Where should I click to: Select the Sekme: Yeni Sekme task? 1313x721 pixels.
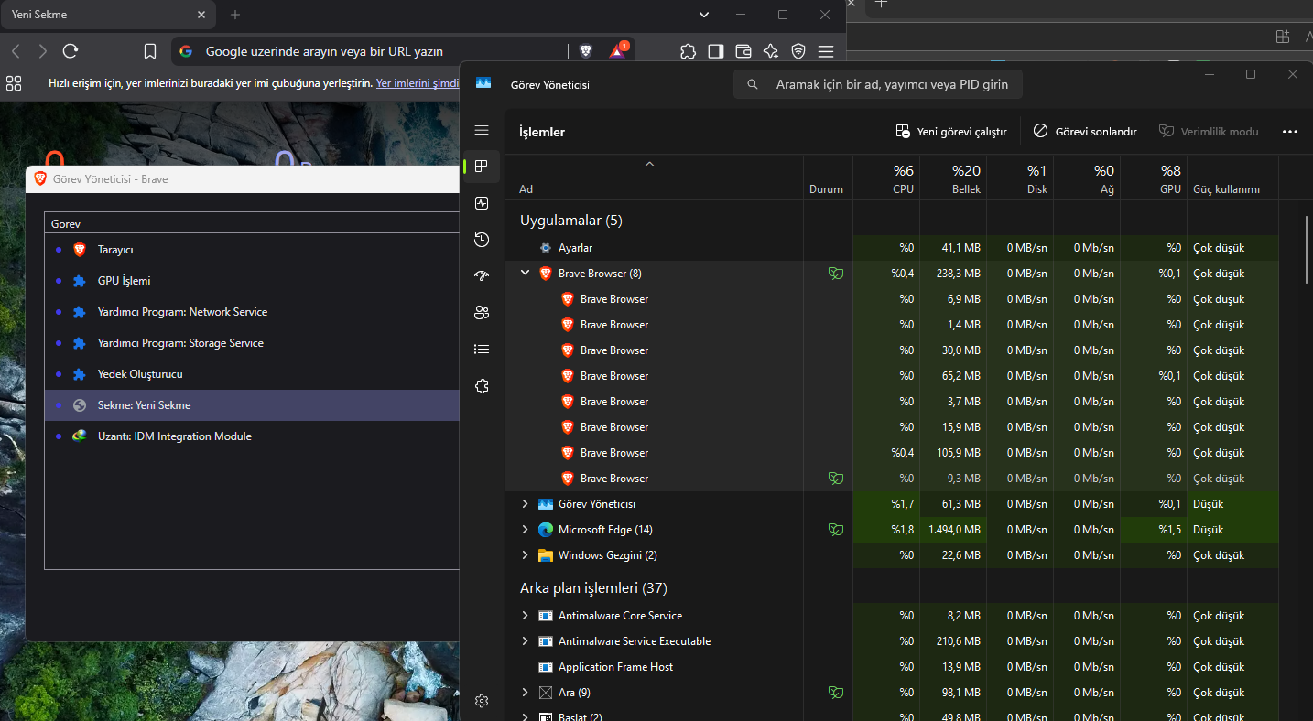tap(252, 405)
